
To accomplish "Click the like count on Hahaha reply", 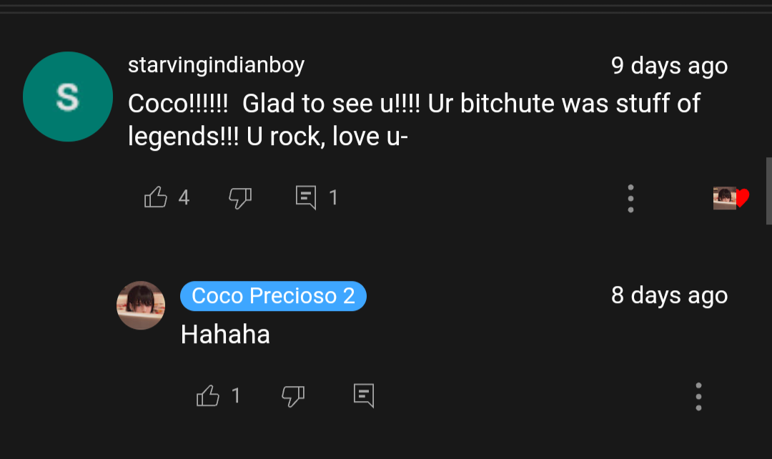I will click(x=236, y=395).
